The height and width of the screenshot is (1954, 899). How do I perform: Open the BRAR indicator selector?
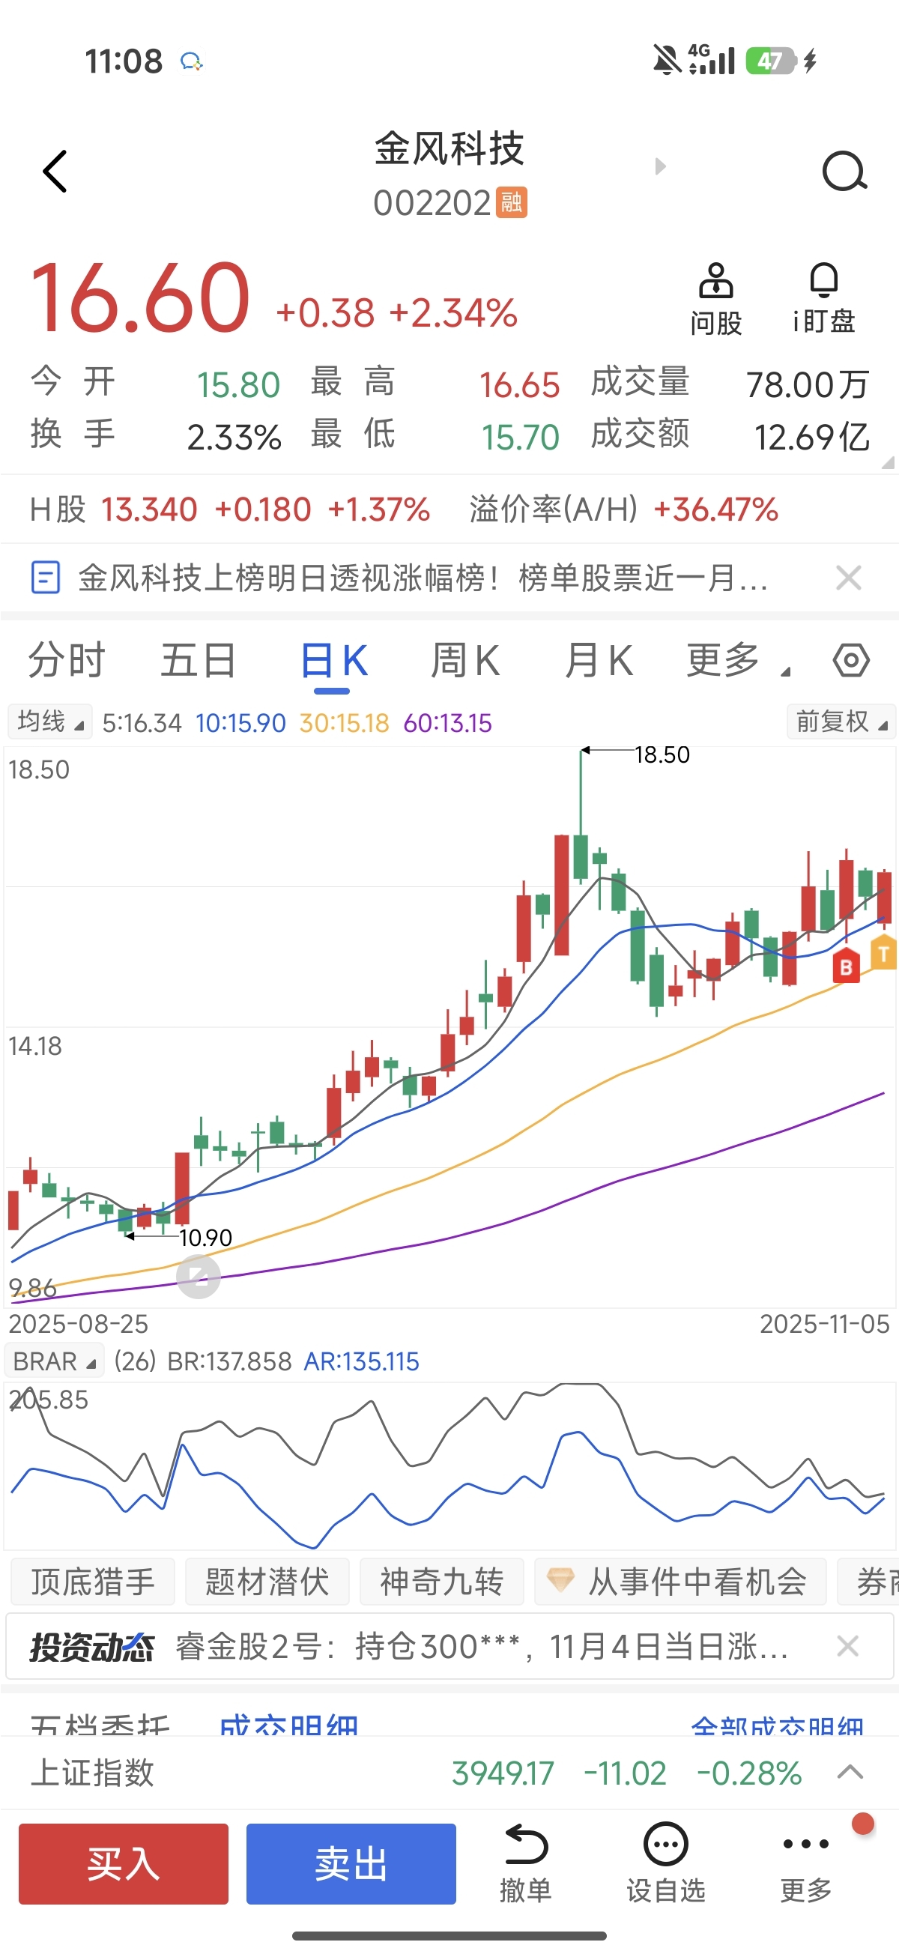[x=54, y=1361]
